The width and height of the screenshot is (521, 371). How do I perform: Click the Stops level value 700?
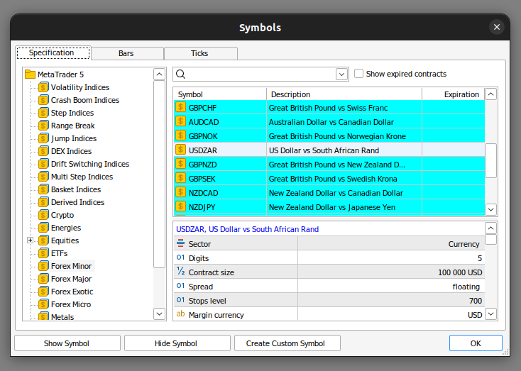pos(476,301)
